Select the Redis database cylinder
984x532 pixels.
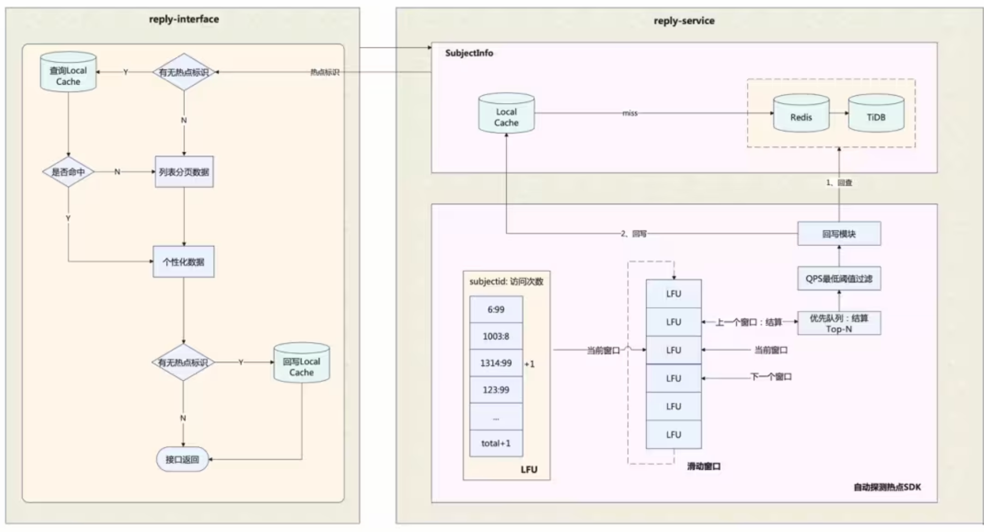pos(801,114)
